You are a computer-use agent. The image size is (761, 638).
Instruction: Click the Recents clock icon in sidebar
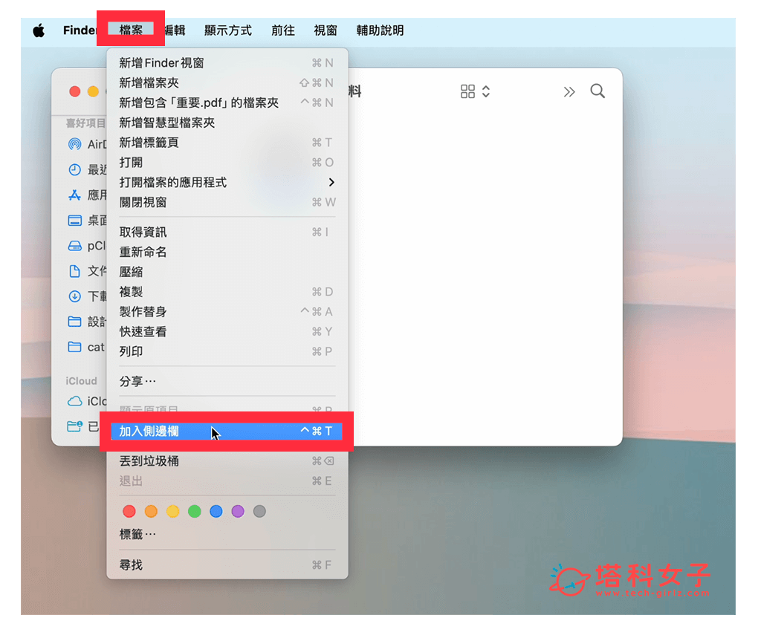coord(74,169)
